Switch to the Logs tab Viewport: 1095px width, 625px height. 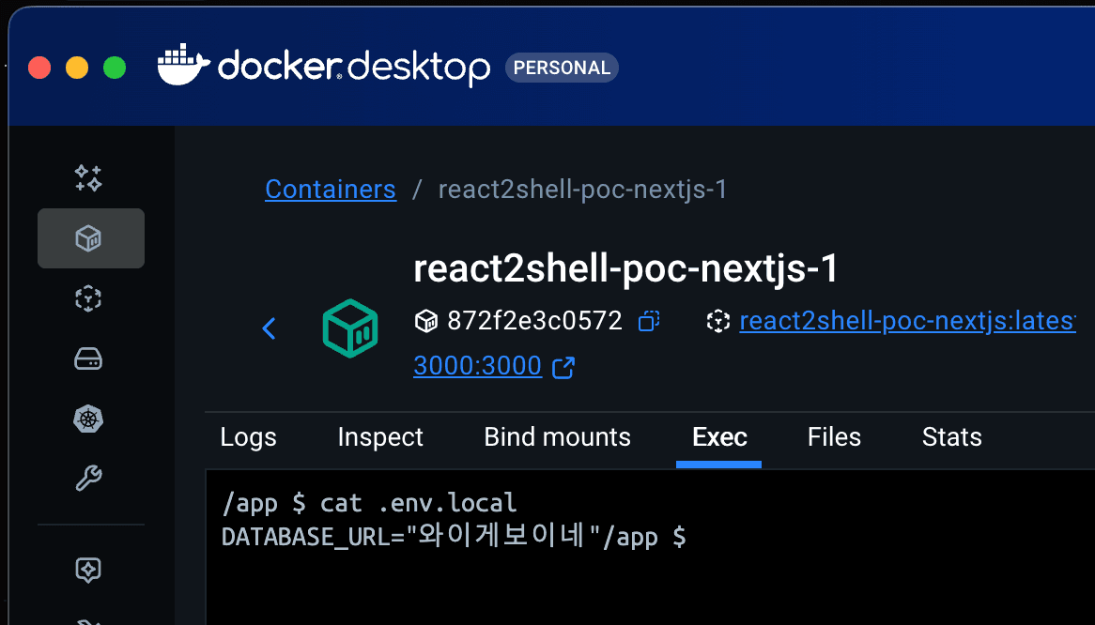coord(248,436)
